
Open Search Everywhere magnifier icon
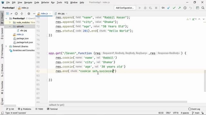tap(203, 8)
